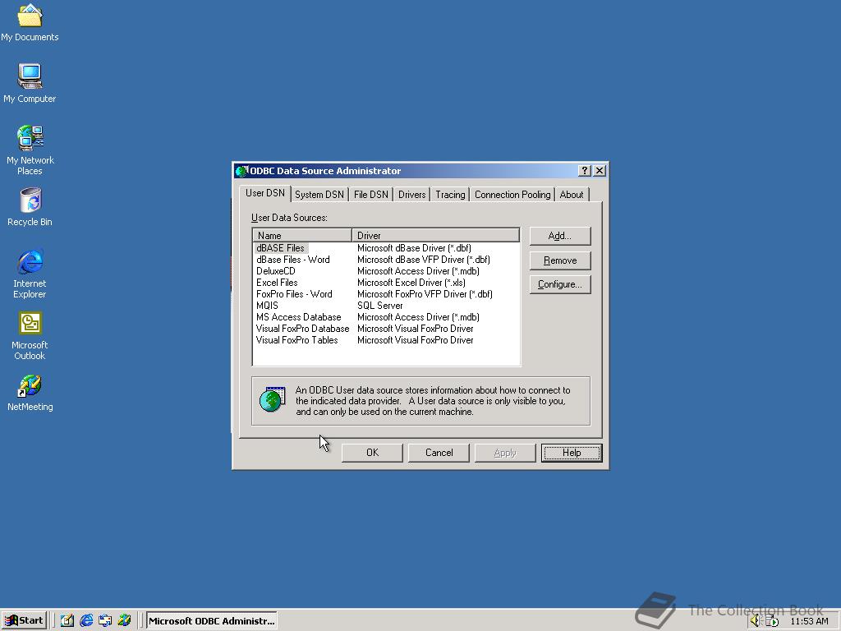Select the MQIS data source
Screen dimensions: 841x631
267,306
